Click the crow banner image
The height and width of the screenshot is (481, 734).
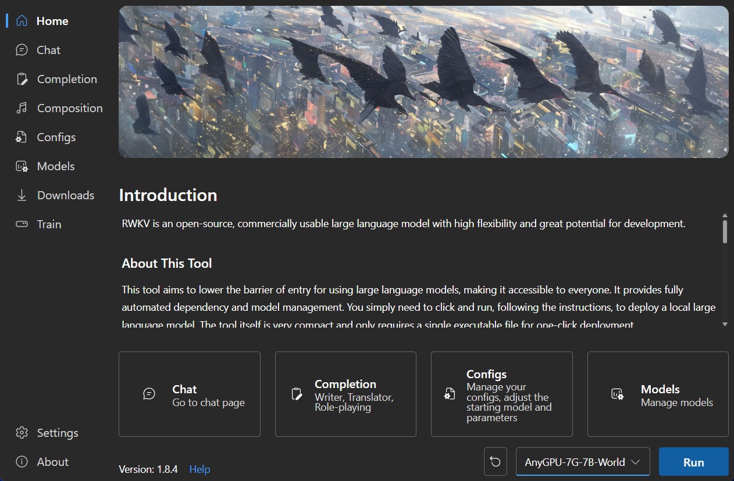click(x=423, y=82)
